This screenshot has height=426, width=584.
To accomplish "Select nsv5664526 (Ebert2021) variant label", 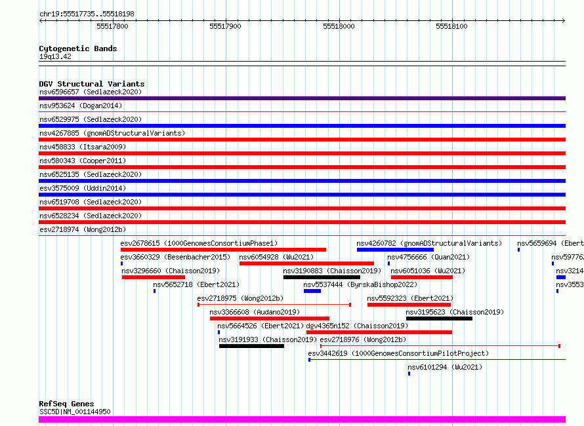I will (x=261, y=326).
